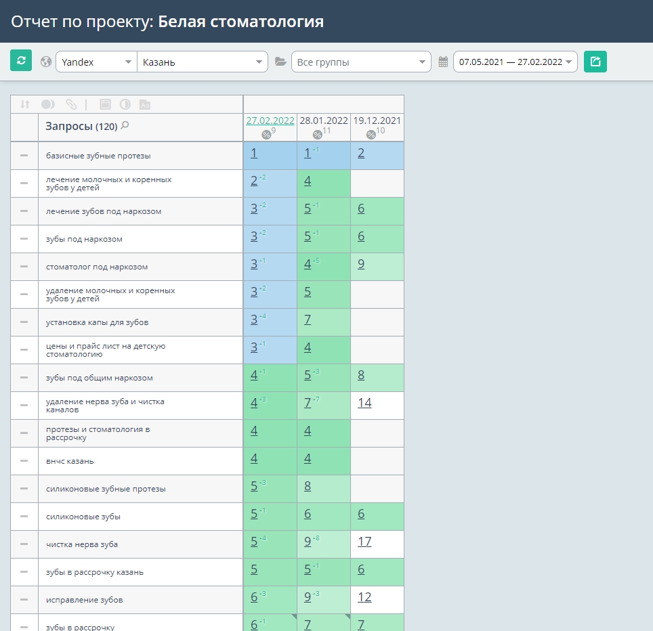Click the dash icon for зубы под общим наркозом

pos(24,378)
